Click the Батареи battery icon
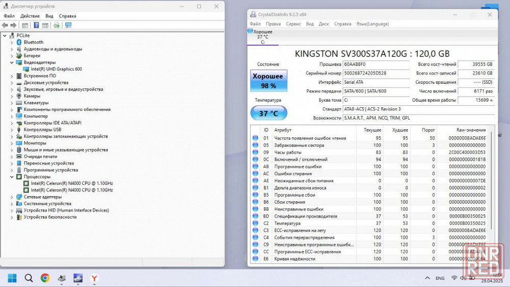 (x=19, y=56)
